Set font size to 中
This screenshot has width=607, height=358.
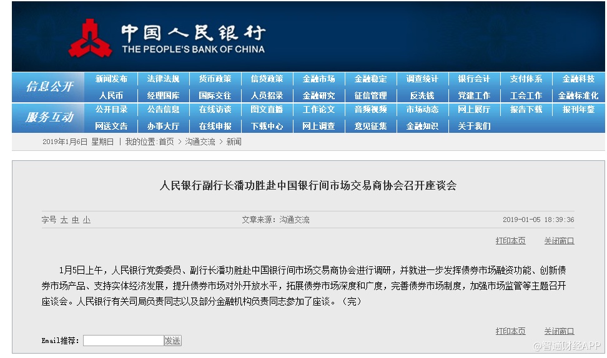[76, 220]
